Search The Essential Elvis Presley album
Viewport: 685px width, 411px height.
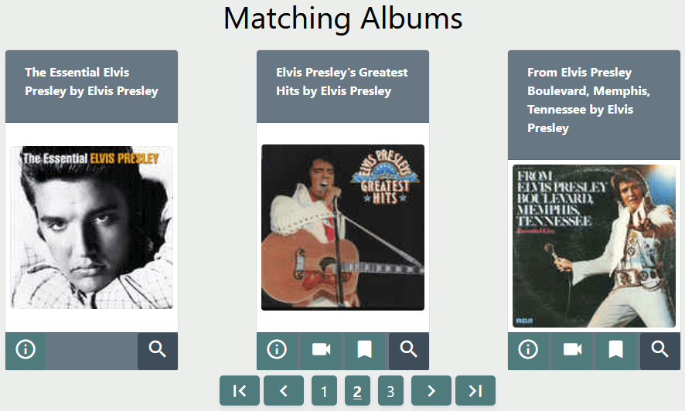[158, 350]
